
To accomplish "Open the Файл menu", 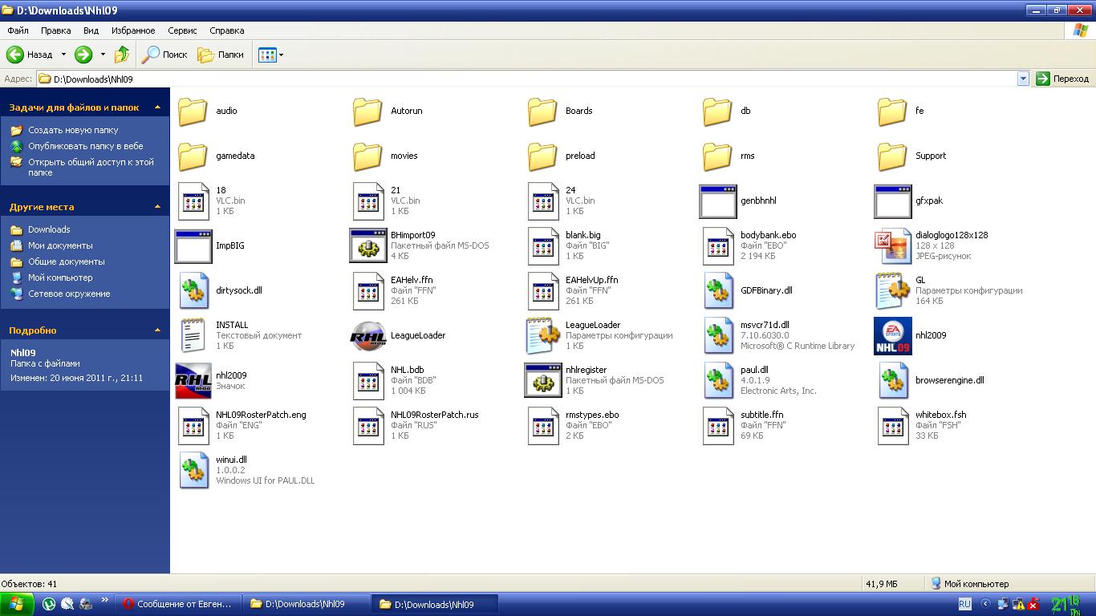I will 18,30.
